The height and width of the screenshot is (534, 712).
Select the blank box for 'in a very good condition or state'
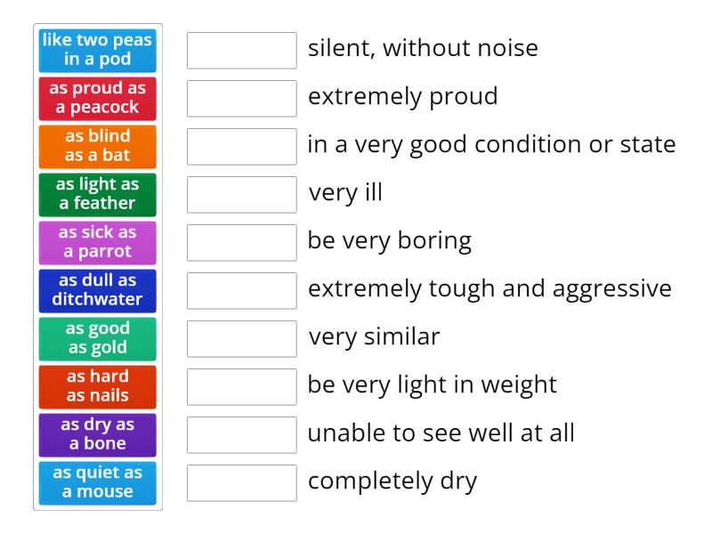tap(242, 147)
